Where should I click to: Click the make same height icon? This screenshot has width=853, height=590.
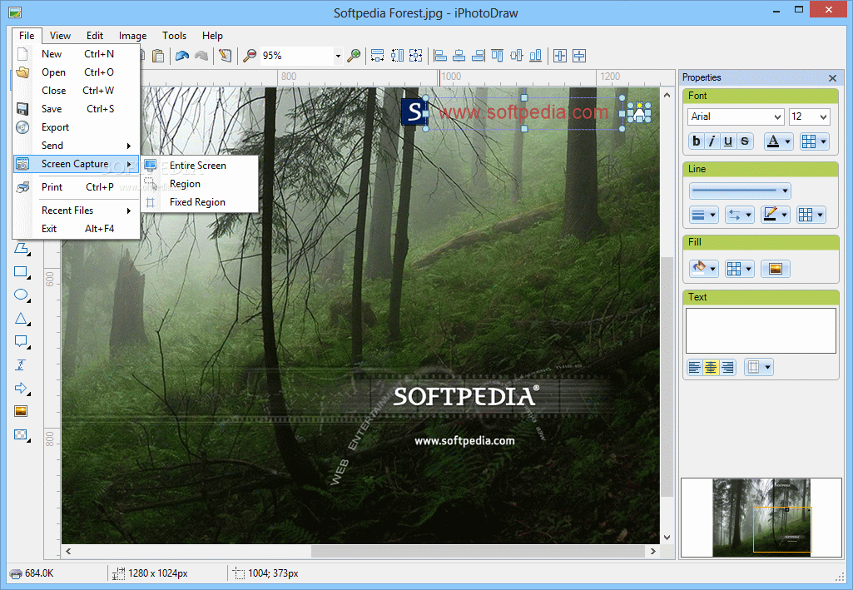(x=397, y=56)
